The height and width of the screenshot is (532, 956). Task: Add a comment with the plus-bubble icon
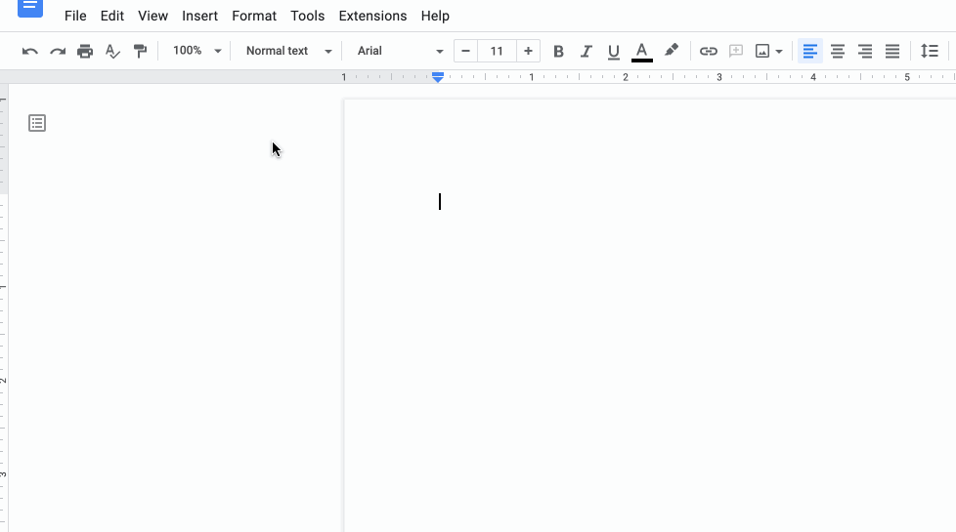click(x=736, y=51)
